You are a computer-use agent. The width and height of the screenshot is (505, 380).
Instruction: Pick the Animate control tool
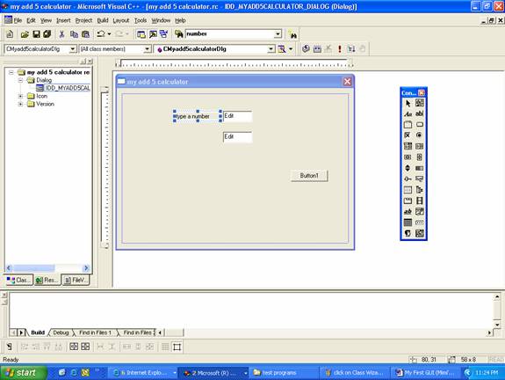pos(419,201)
